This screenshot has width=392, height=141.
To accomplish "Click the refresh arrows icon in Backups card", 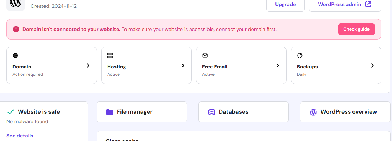I will [x=300, y=56].
